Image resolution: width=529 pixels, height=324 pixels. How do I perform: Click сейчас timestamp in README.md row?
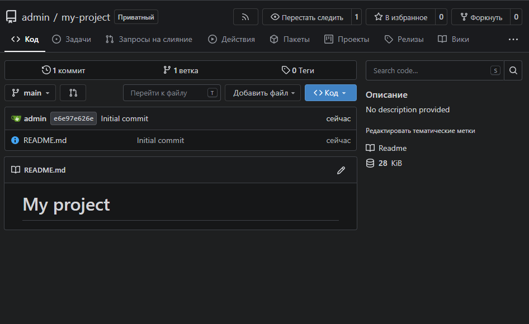(x=338, y=140)
